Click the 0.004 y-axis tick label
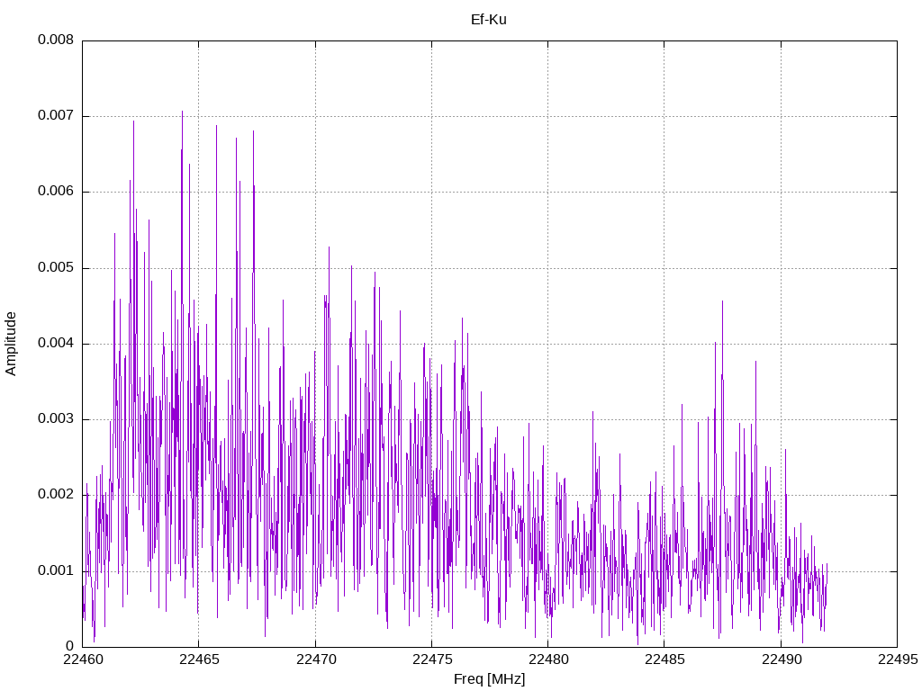Screen dimensions: 922x691 click(56, 344)
